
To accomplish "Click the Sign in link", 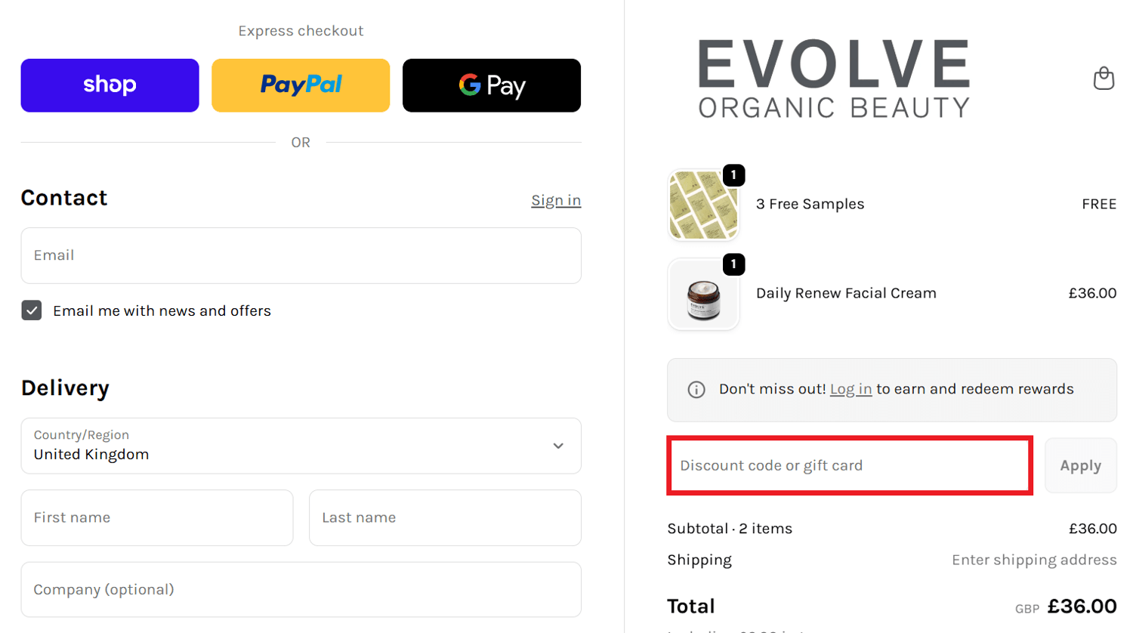I will [555, 199].
